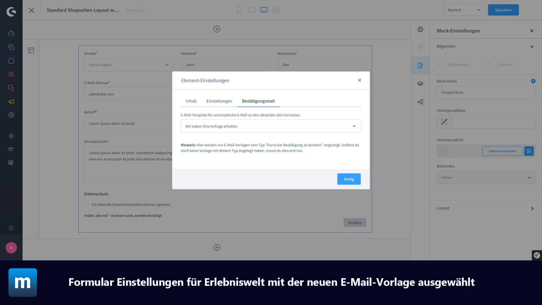This screenshot has width=542, height=305.
Task: Expand the Allgemein section expander
Action: (533, 46)
